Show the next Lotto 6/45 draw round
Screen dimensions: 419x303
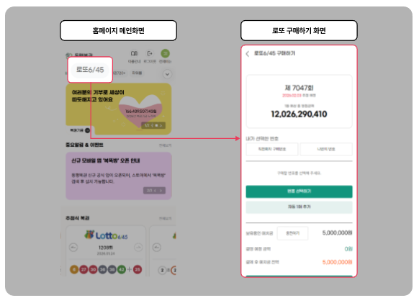pos(138,248)
